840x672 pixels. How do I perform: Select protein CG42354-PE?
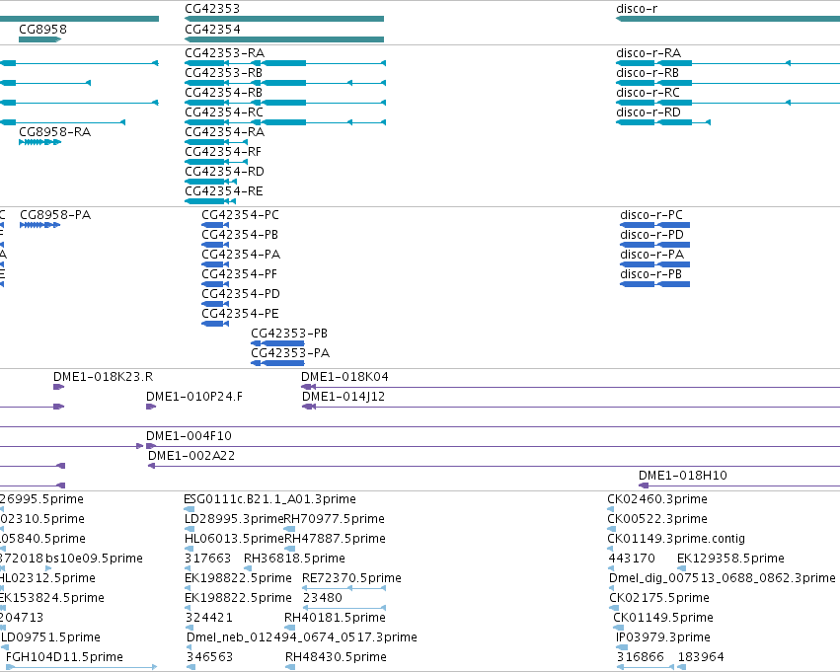[x=215, y=324]
